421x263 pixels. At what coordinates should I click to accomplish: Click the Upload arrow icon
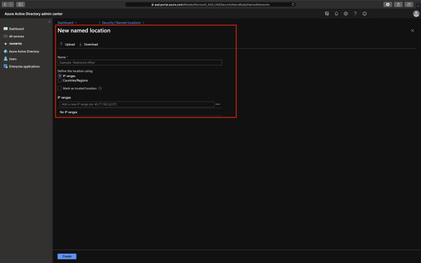[x=61, y=44]
